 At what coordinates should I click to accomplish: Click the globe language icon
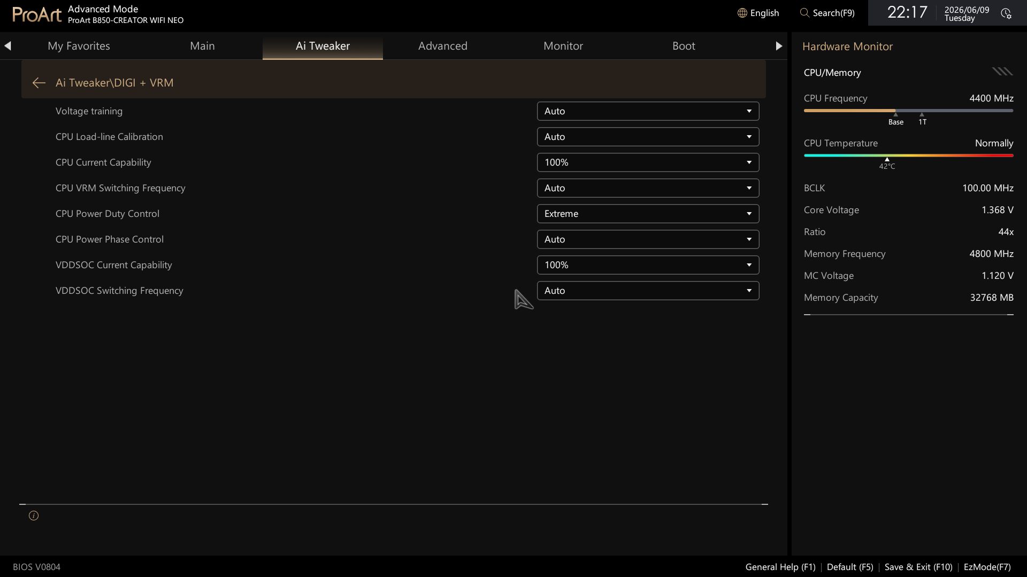click(x=742, y=13)
